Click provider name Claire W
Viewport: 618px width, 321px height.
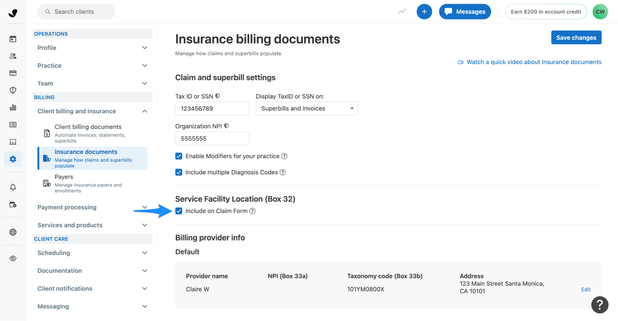coord(198,289)
